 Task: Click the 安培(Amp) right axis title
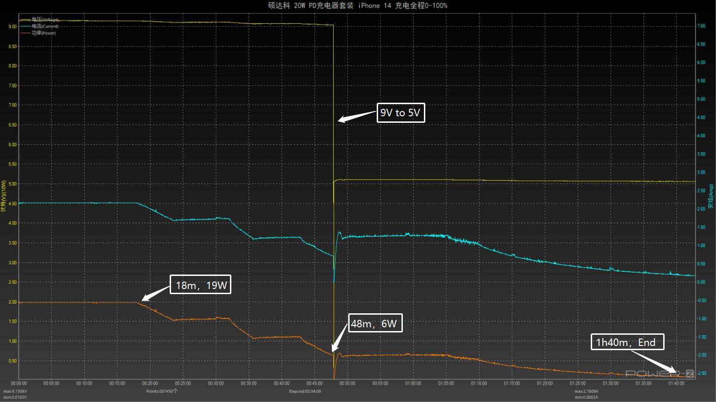[711, 196]
